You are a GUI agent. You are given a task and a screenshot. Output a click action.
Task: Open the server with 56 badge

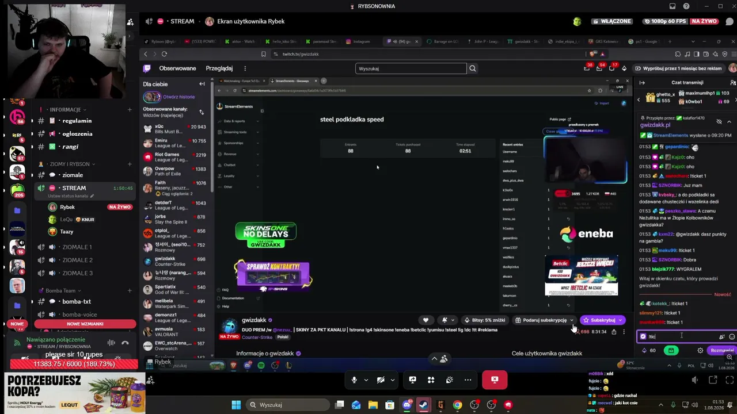click(x=17, y=117)
